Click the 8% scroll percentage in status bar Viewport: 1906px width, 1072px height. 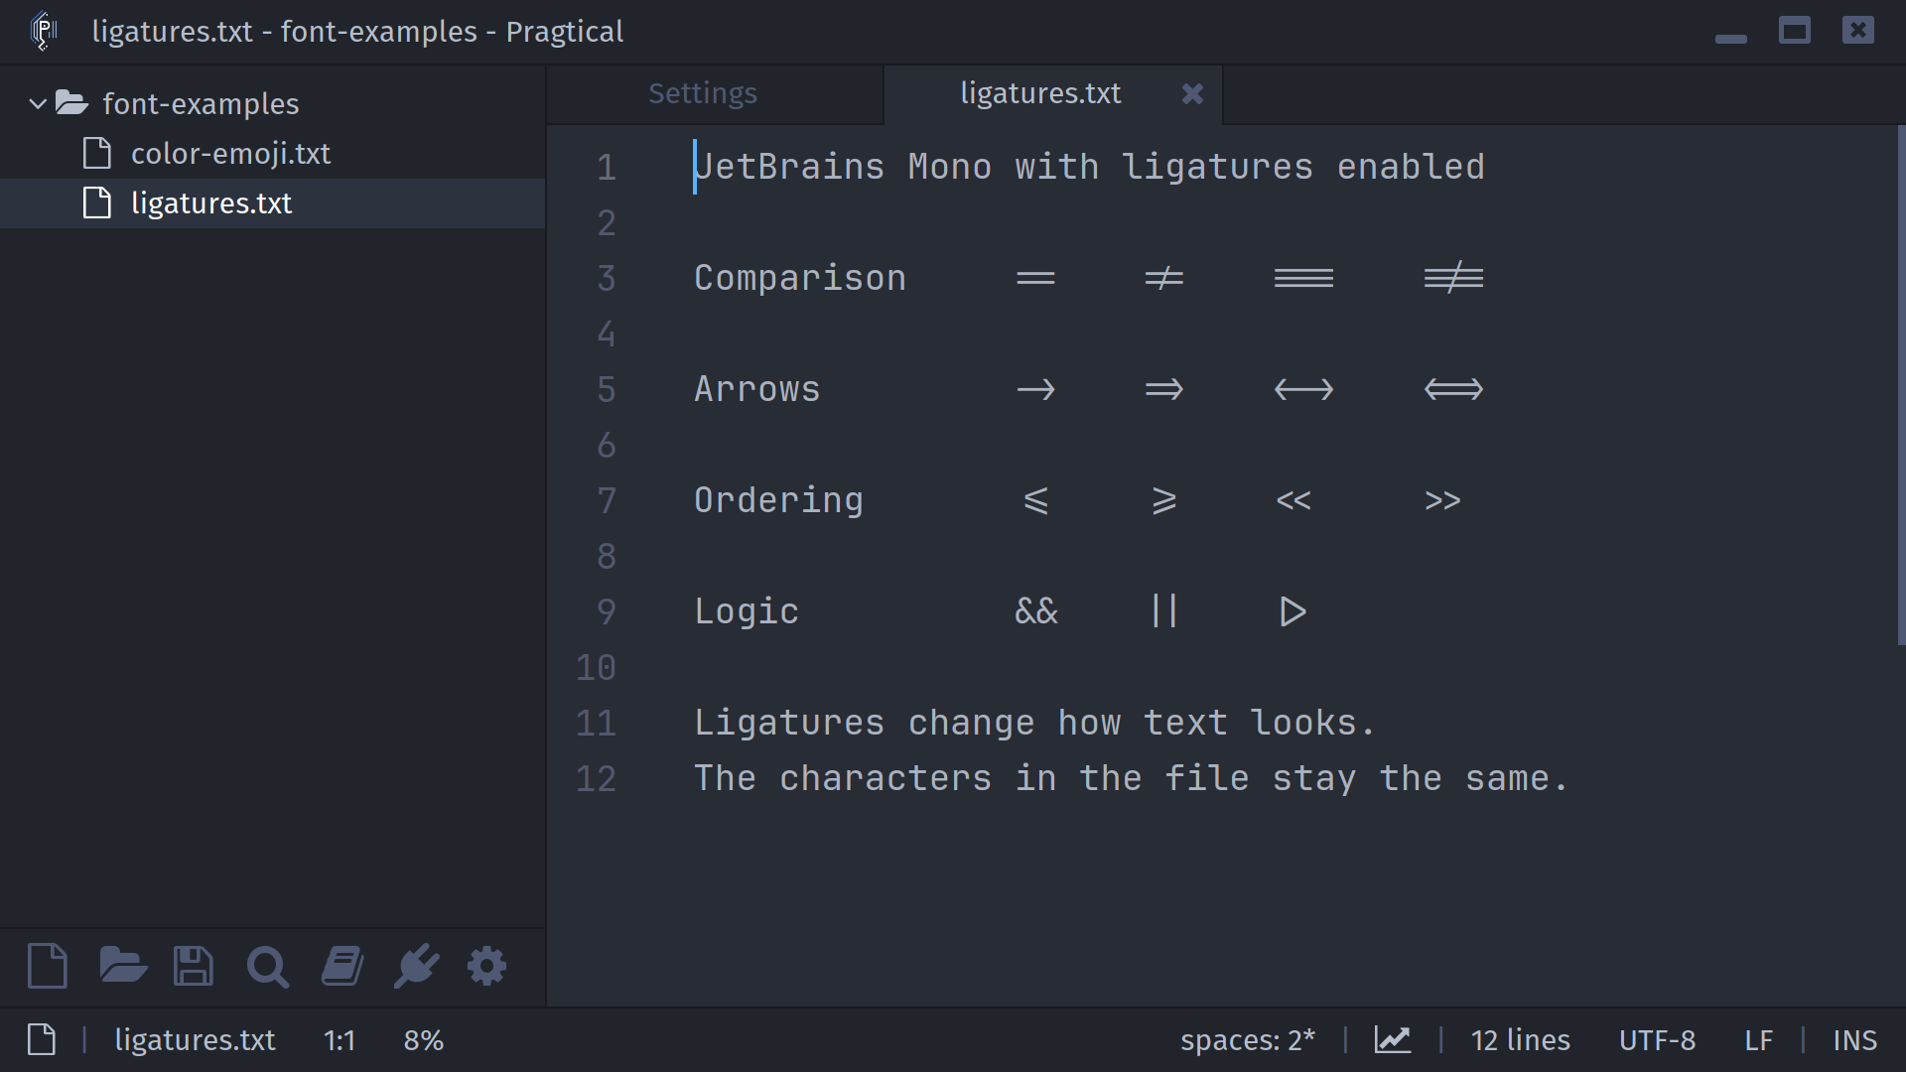(424, 1039)
